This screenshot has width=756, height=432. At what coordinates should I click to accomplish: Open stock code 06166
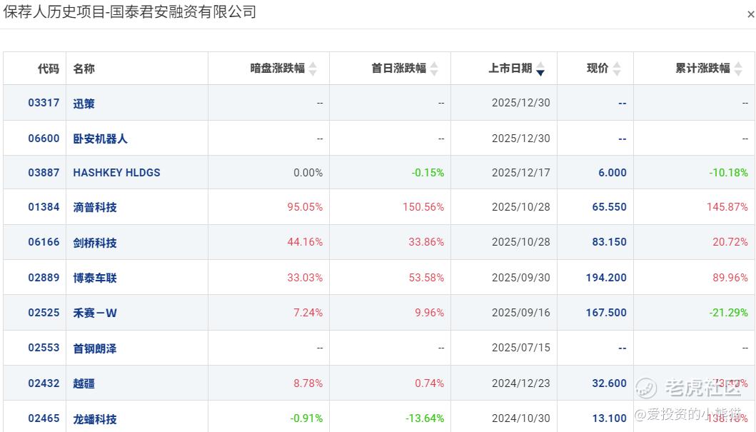coord(44,242)
